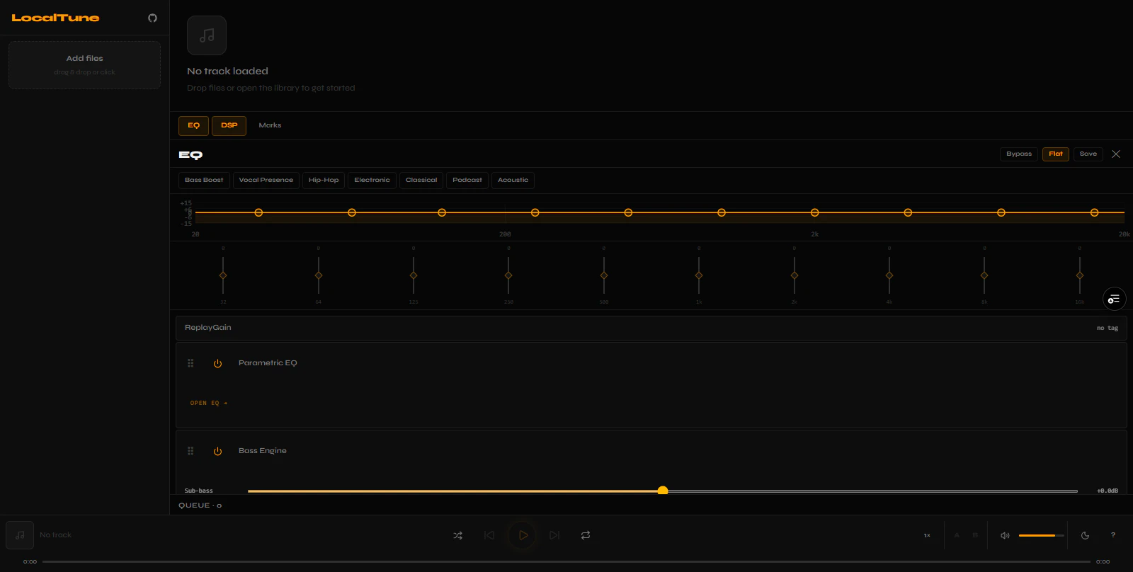Apply the Podcast preset
The height and width of the screenshot is (572, 1133).
(x=467, y=180)
